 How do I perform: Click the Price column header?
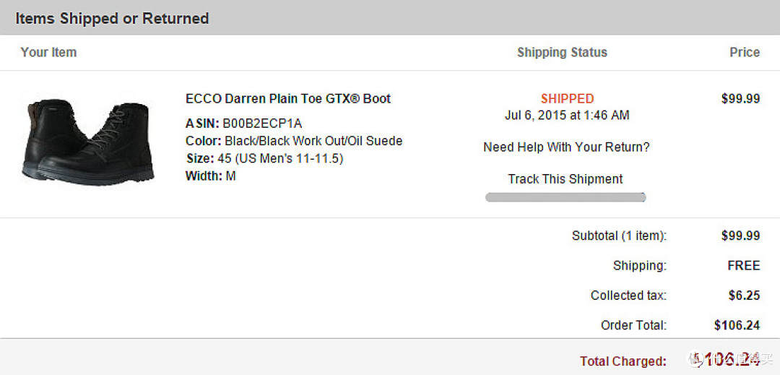(745, 52)
